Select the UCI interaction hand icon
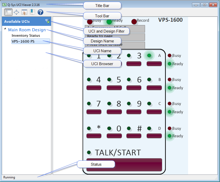 pos(24,12)
